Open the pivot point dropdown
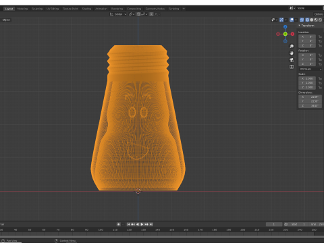The image size is (324, 243). click(132, 14)
